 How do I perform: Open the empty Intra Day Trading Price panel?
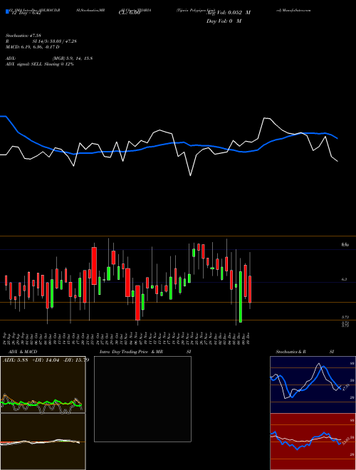tap(142, 399)
